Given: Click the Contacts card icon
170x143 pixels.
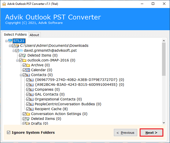Looking at the screenshot, I should pyautogui.click(x=28, y=75).
